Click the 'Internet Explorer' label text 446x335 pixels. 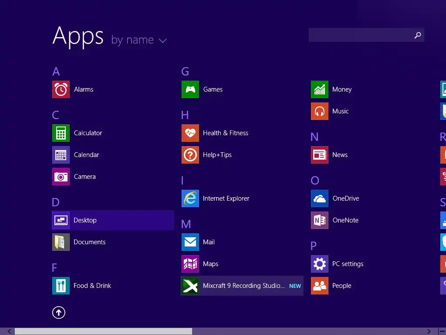click(226, 198)
